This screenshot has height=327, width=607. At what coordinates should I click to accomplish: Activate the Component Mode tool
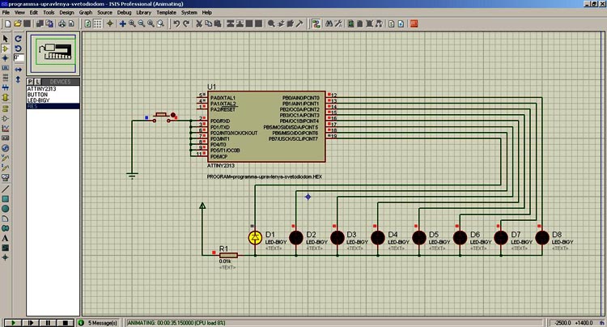[6, 48]
